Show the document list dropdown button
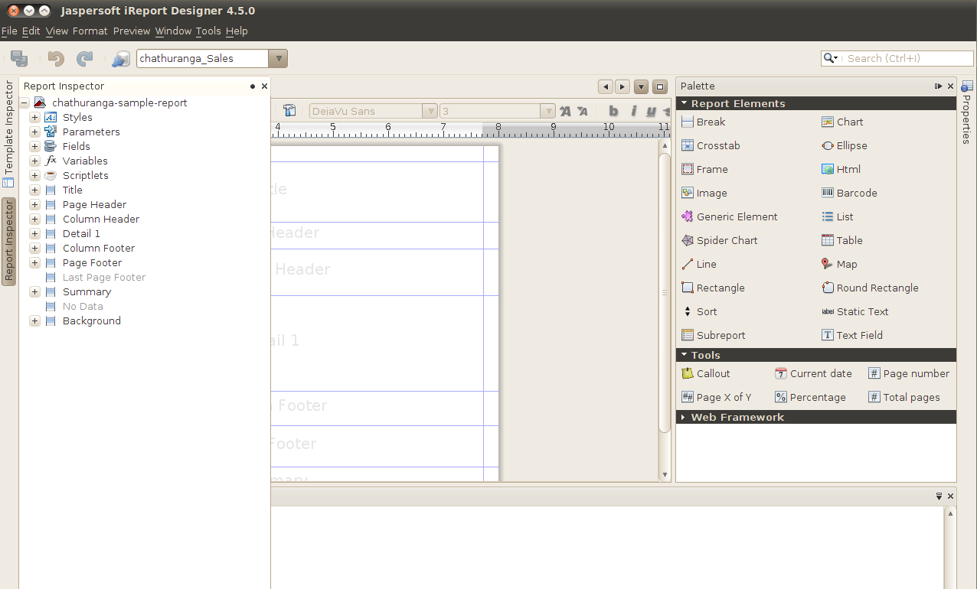This screenshot has width=977, height=589. [642, 87]
